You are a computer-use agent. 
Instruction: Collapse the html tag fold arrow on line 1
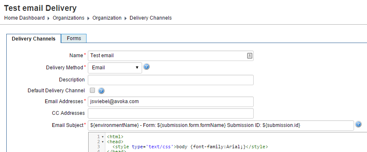pyautogui.click(x=103, y=137)
